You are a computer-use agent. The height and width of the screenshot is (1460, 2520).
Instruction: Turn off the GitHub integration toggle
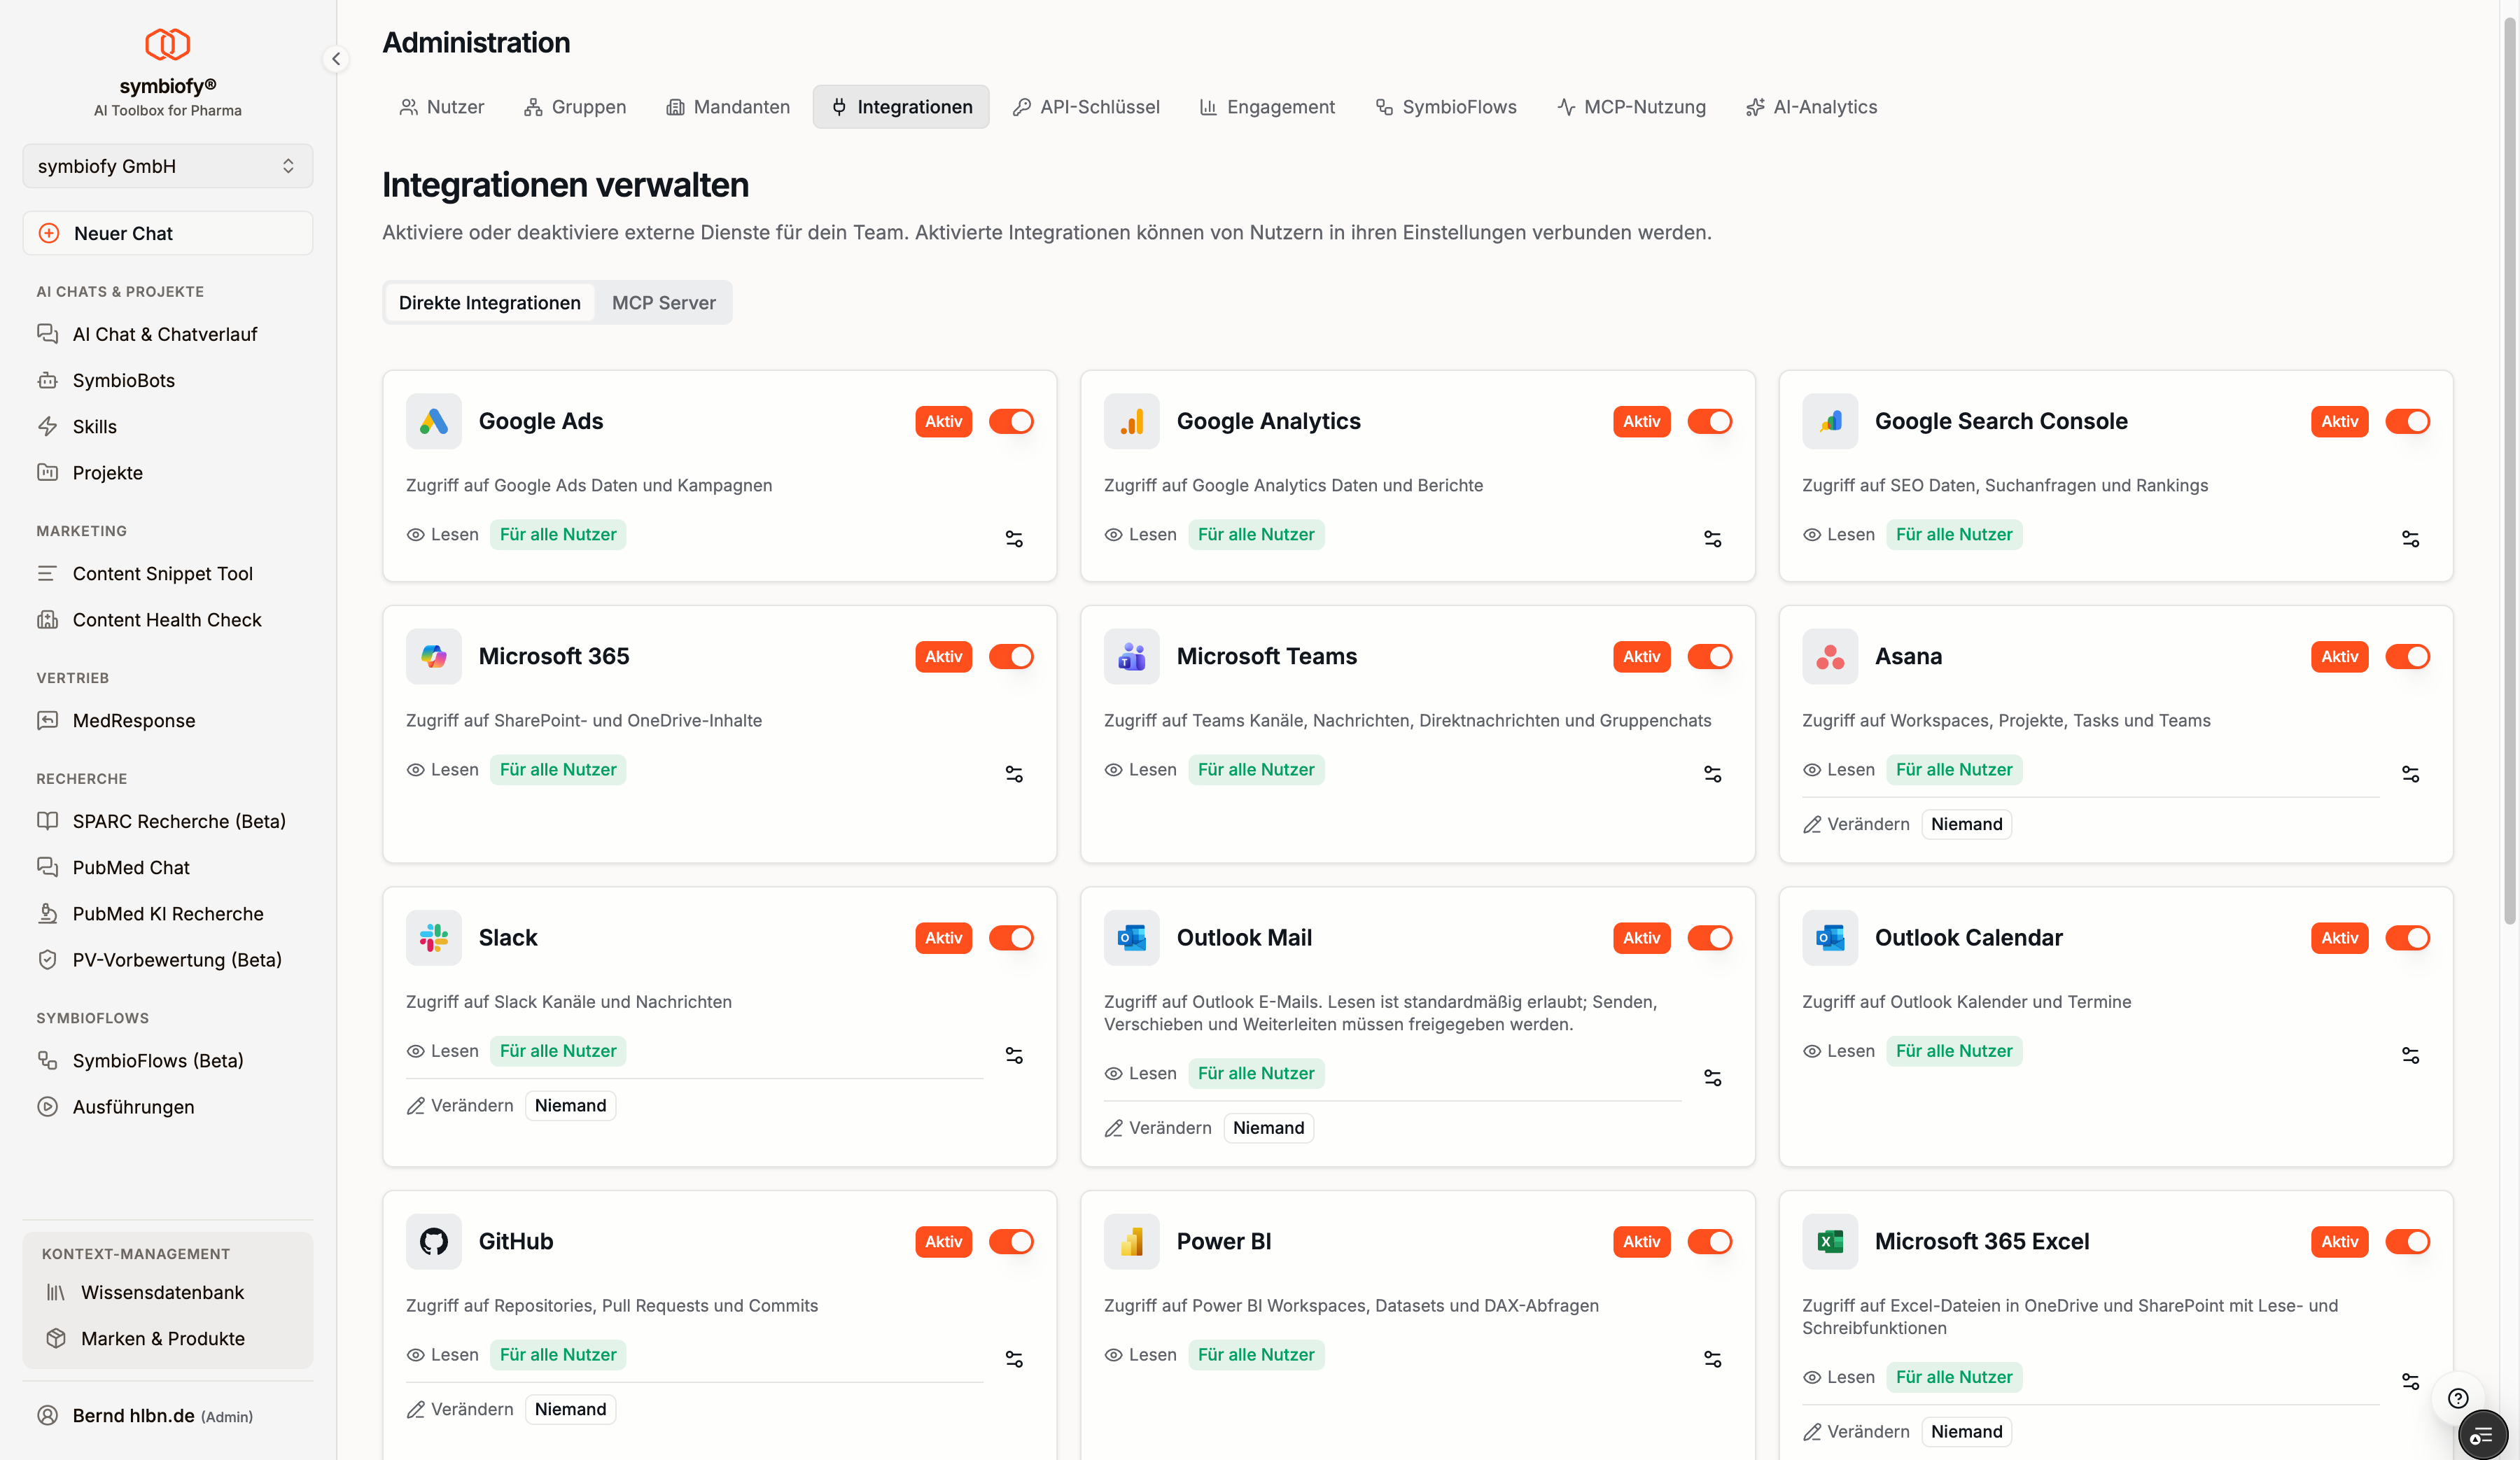[x=1011, y=1241]
